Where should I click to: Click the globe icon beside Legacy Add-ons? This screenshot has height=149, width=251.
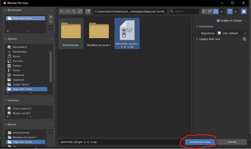point(244,39)
